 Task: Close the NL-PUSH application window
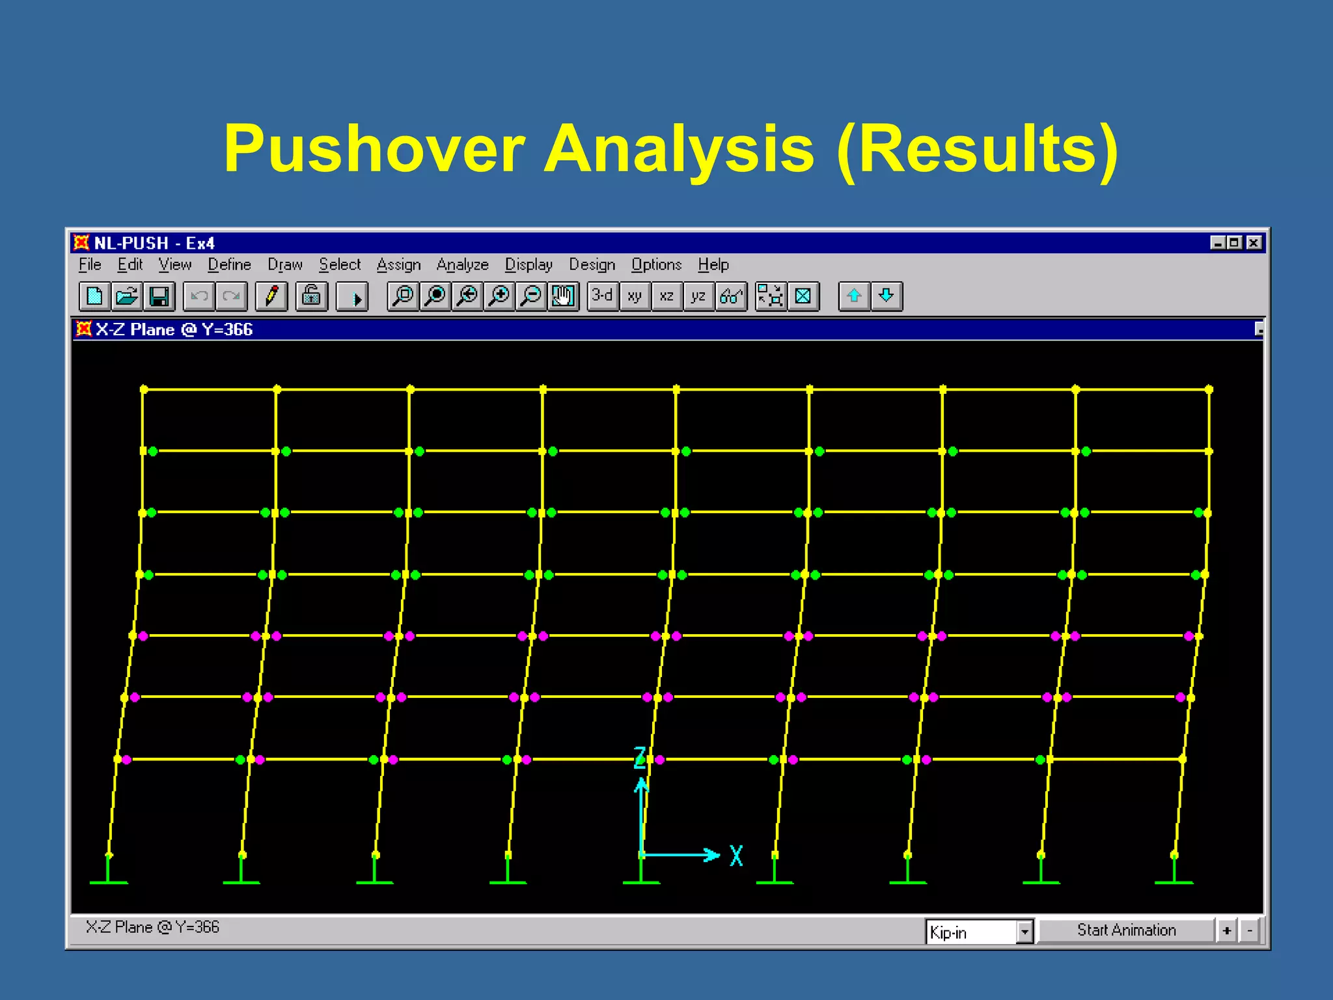click(1254, 243)
